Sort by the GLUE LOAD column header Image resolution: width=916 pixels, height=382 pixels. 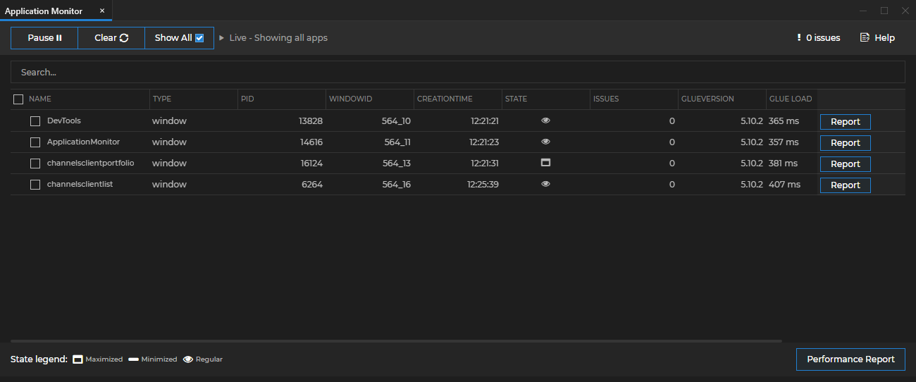point(791,99)
